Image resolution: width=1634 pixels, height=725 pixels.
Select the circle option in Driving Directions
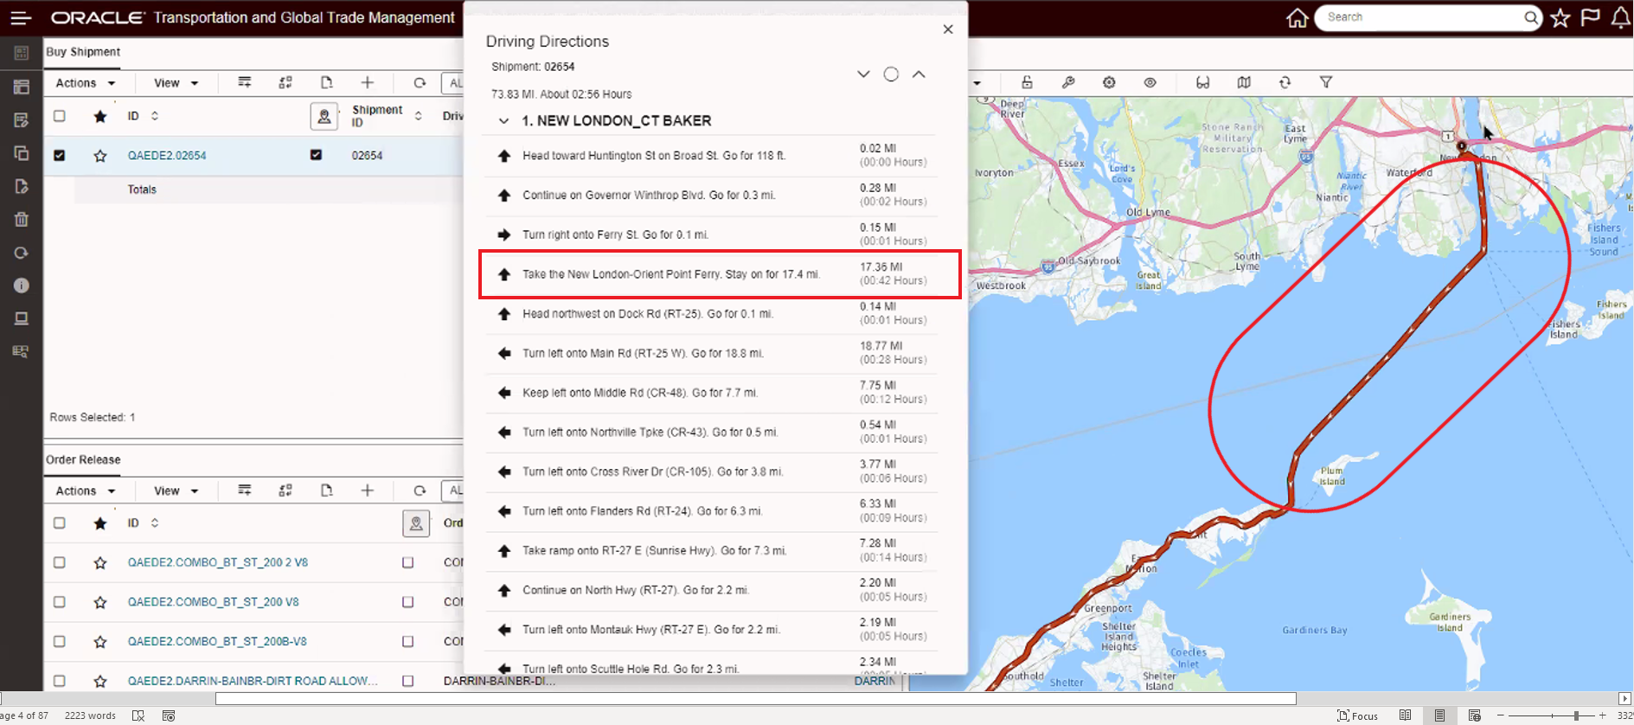click(891, 74)
